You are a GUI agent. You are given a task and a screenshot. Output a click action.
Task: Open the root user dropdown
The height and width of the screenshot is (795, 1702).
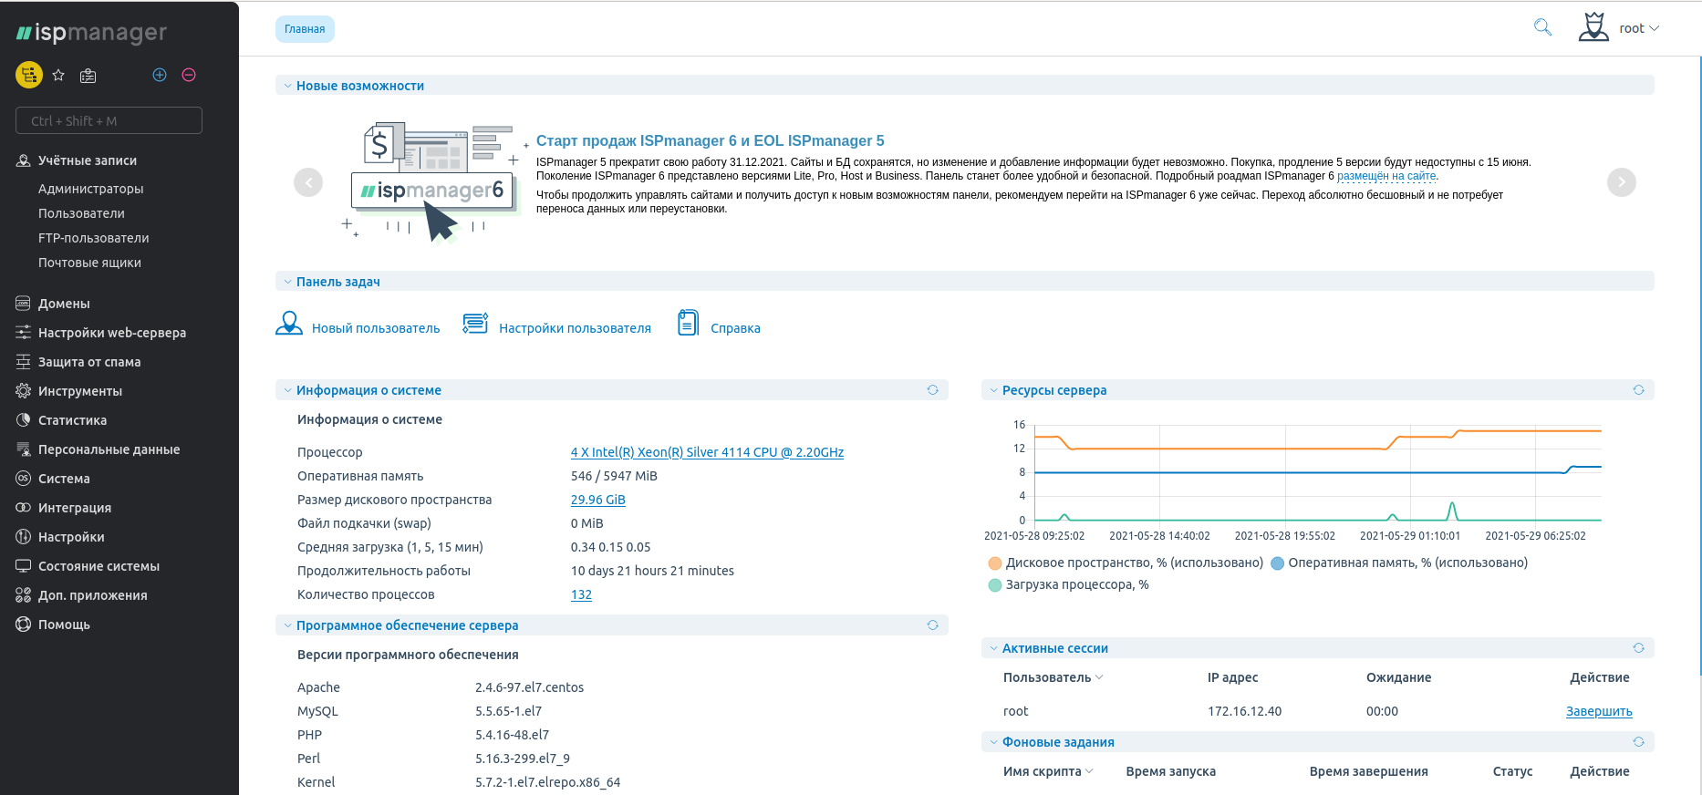point(1639,28)
